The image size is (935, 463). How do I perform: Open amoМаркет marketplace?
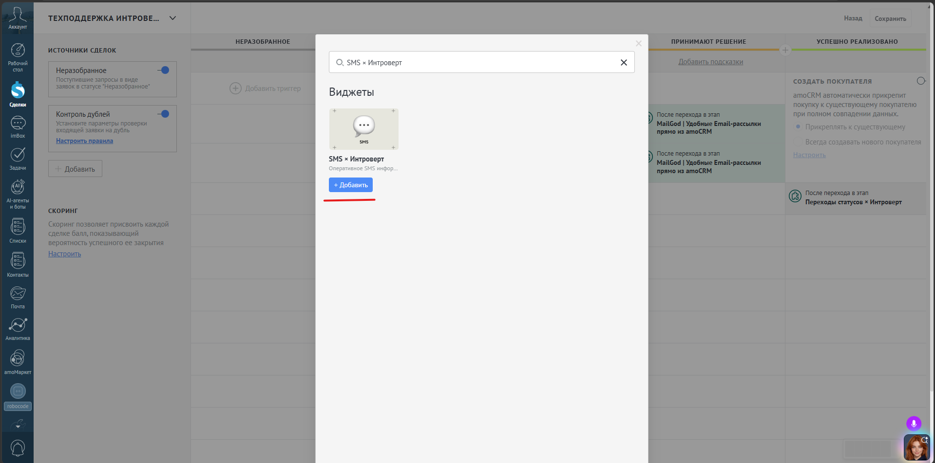[18, 362]
